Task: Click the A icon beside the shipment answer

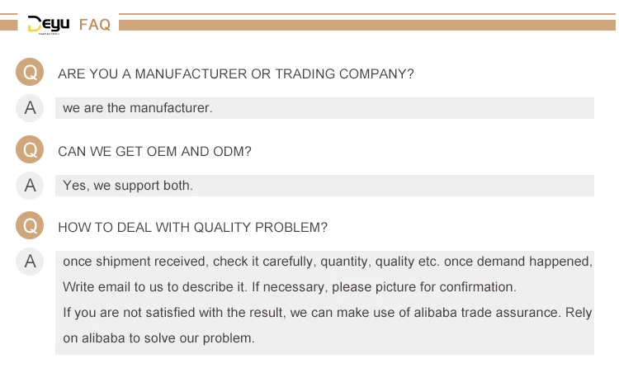Action: [30, 262]
